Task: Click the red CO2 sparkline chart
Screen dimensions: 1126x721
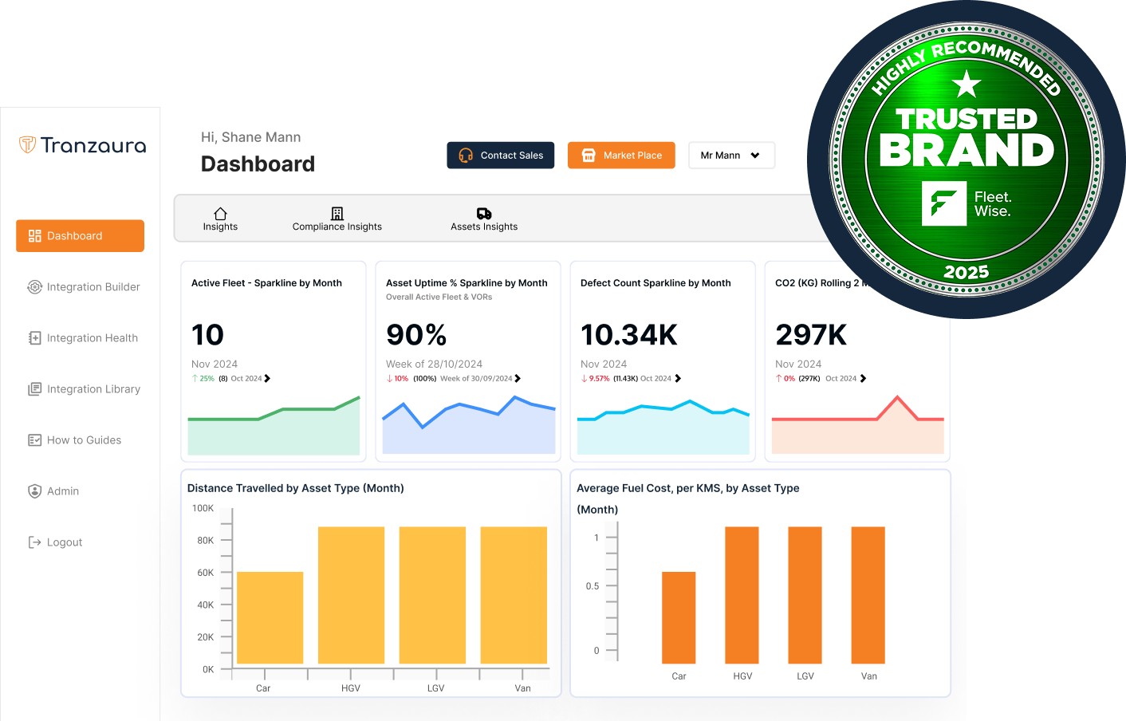Action: pos(858,425)
